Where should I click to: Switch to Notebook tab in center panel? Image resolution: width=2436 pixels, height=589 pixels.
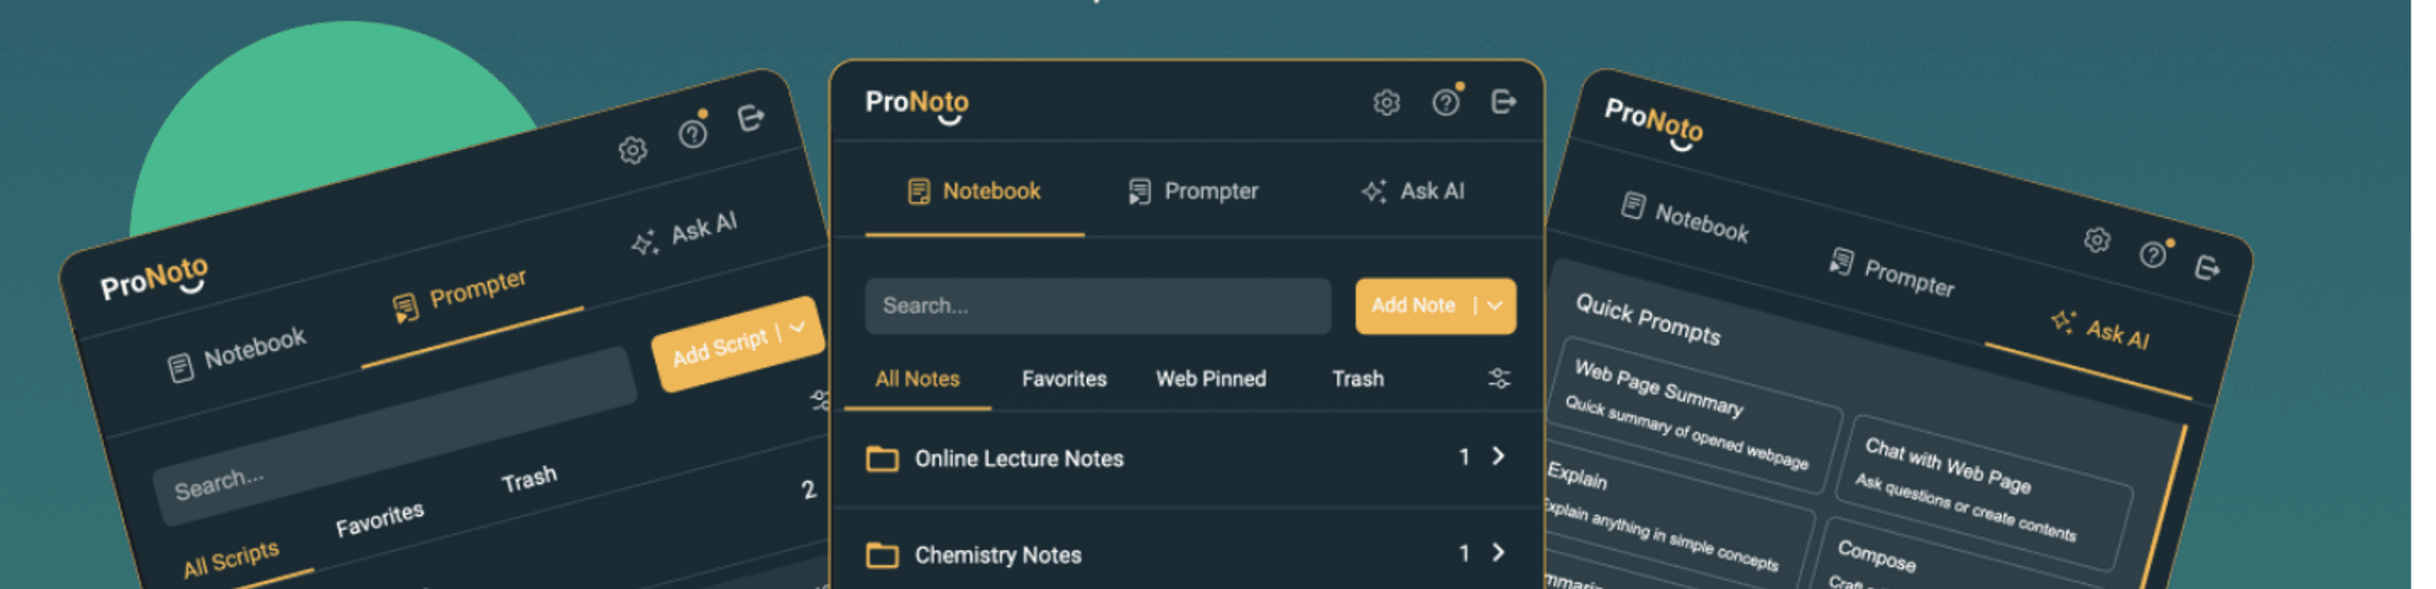(x=974, y=191)
